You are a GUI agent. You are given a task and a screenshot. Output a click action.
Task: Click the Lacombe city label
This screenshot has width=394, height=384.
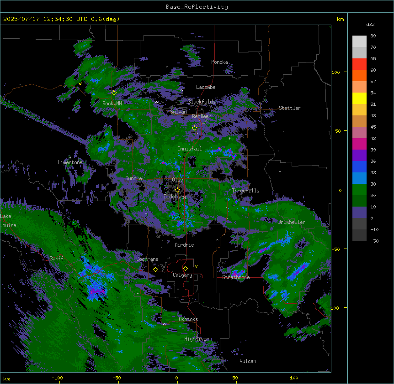coord(206,87)
